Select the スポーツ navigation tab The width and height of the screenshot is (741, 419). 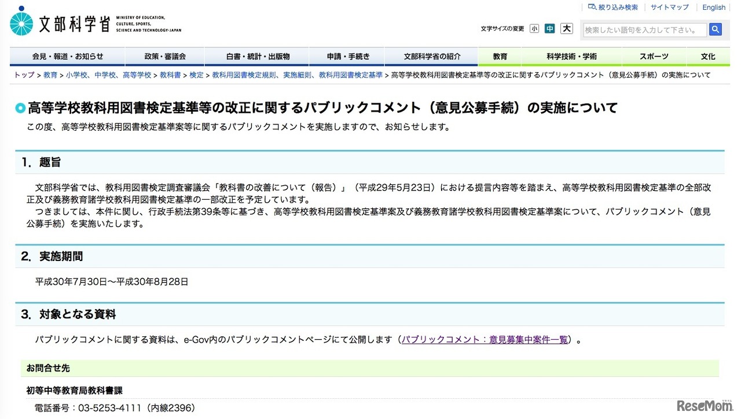tap(653, 57)
